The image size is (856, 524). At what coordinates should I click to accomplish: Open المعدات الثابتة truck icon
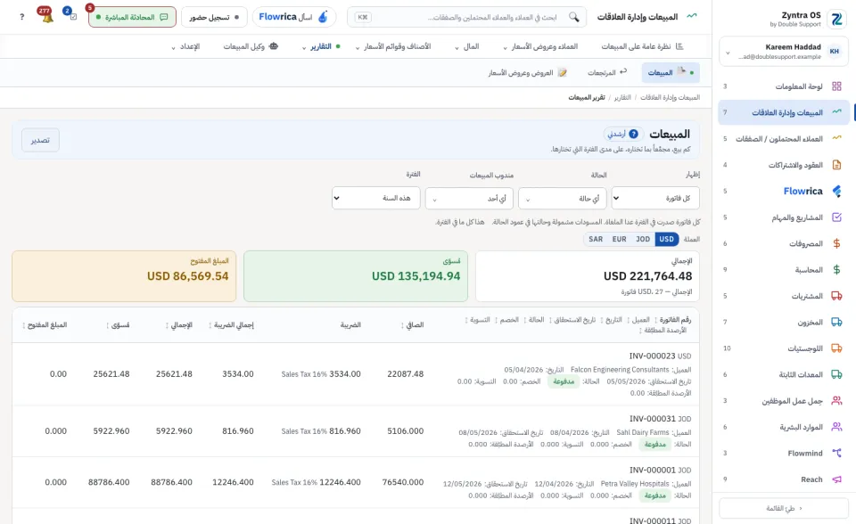(836, 374)
